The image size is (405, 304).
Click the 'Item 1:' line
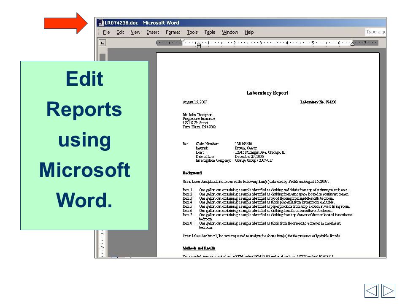point(265,190)
